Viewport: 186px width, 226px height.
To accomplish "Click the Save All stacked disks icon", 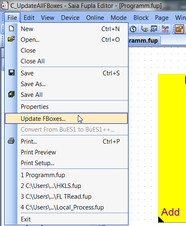I will coord(11,94).
